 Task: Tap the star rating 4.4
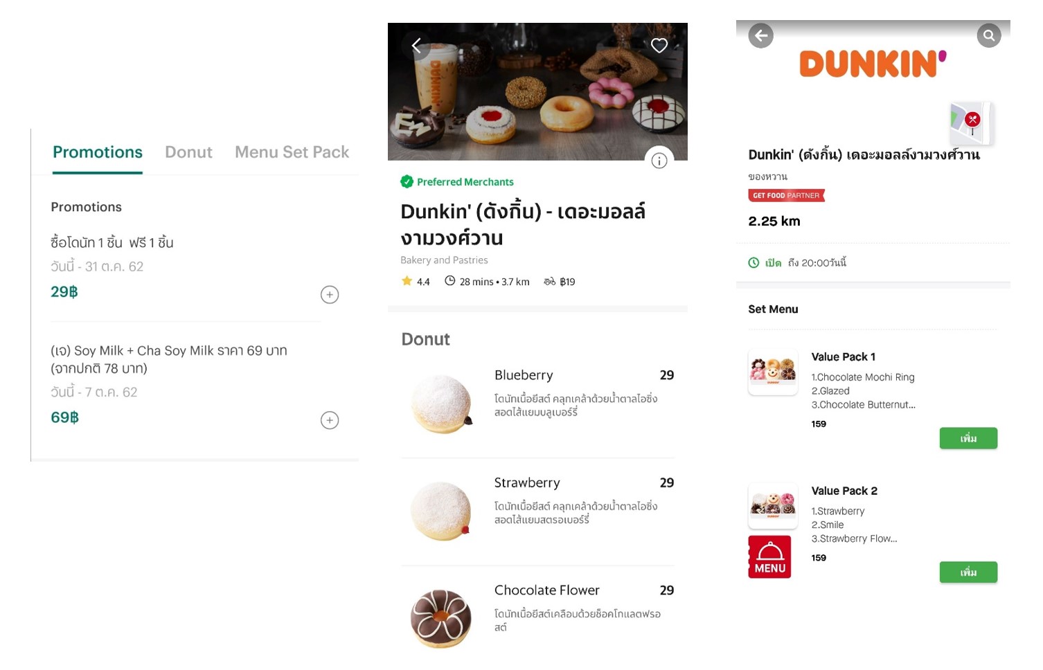click(x=416, y=281)
